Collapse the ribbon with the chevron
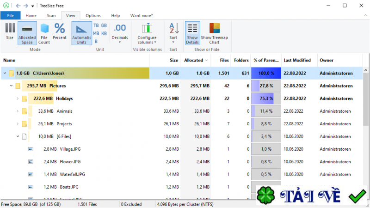The image size is (370, 208). pyautogui.click(x=365, y=15)
